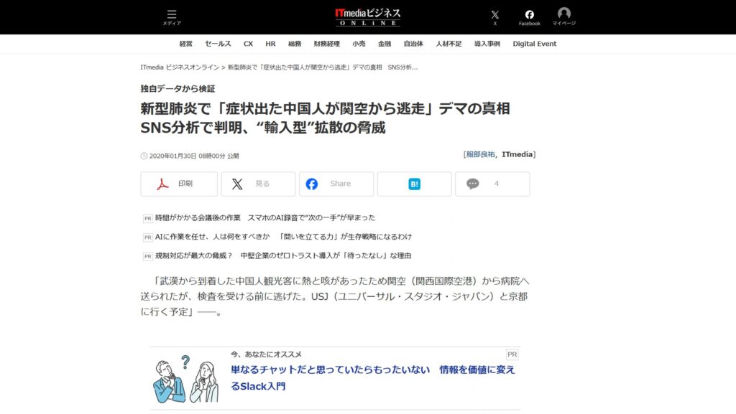
Task: Click the ITmedia Business Online logo
Action: pos(368,16)
